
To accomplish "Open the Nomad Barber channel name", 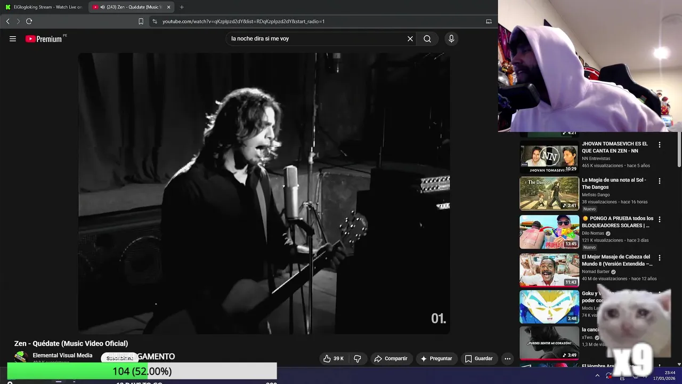I will 596,271.
